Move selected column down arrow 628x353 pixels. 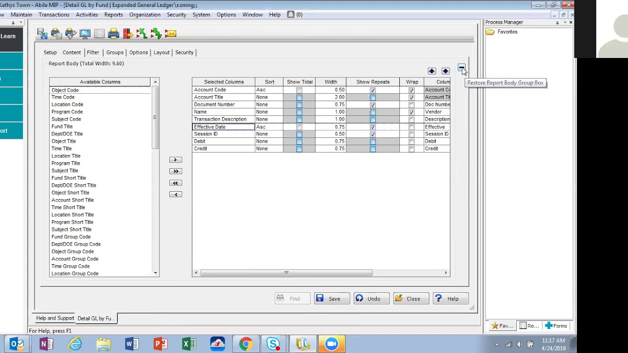pyautogui.click(x=445, y=71)
